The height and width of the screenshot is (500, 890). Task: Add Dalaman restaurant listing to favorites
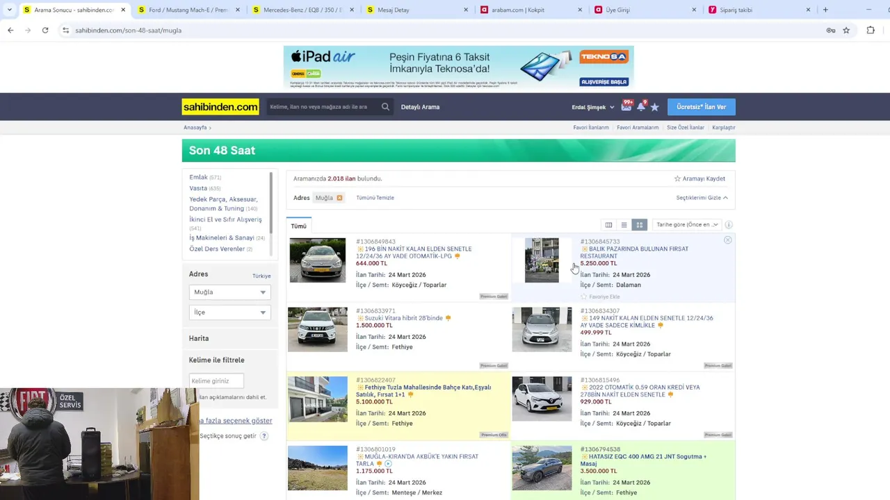tap(599, 297)
